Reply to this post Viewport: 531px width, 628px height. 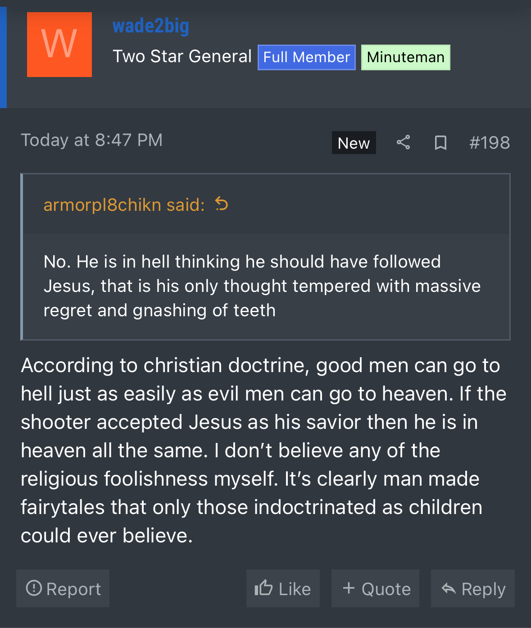pyautogui.click(x=473, y=588)
